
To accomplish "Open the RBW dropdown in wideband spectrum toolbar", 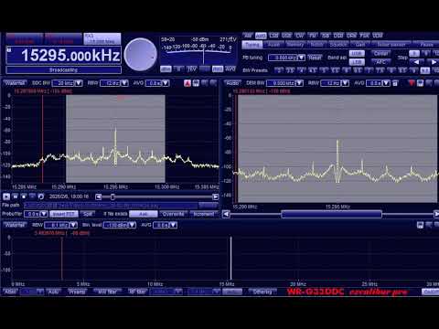I will 73,225.
